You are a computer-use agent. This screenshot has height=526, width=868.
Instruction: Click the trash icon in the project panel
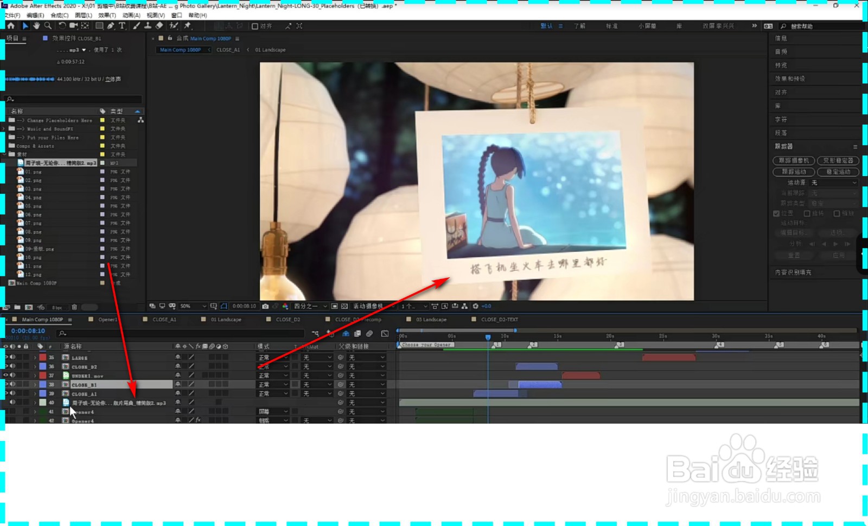tap(74, 307)
